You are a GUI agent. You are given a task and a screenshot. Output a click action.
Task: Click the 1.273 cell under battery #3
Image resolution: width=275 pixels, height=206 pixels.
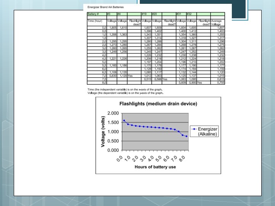click(x=112, y=45)
